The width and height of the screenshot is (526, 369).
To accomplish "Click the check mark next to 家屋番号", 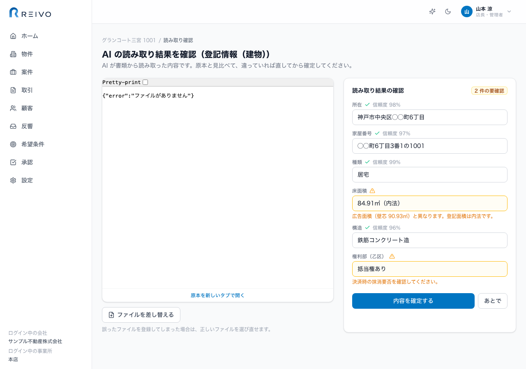I will (x=377, y=133).
